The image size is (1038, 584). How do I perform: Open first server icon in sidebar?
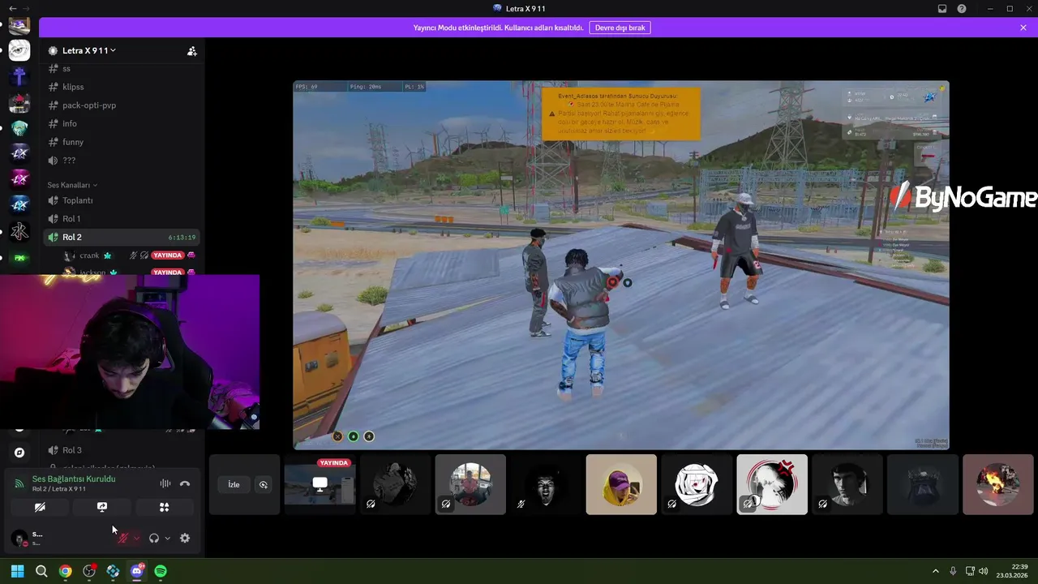click(x=19, y=26)
